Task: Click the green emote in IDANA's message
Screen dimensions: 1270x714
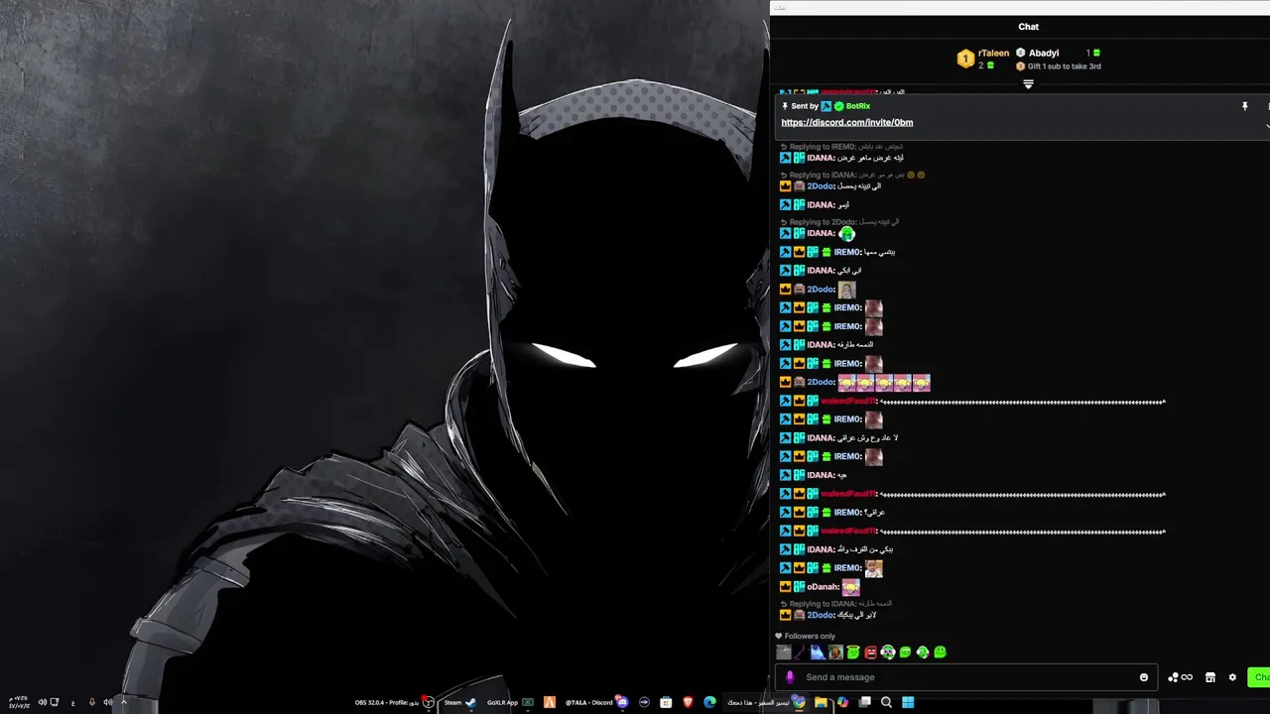Action: point(846,233)
